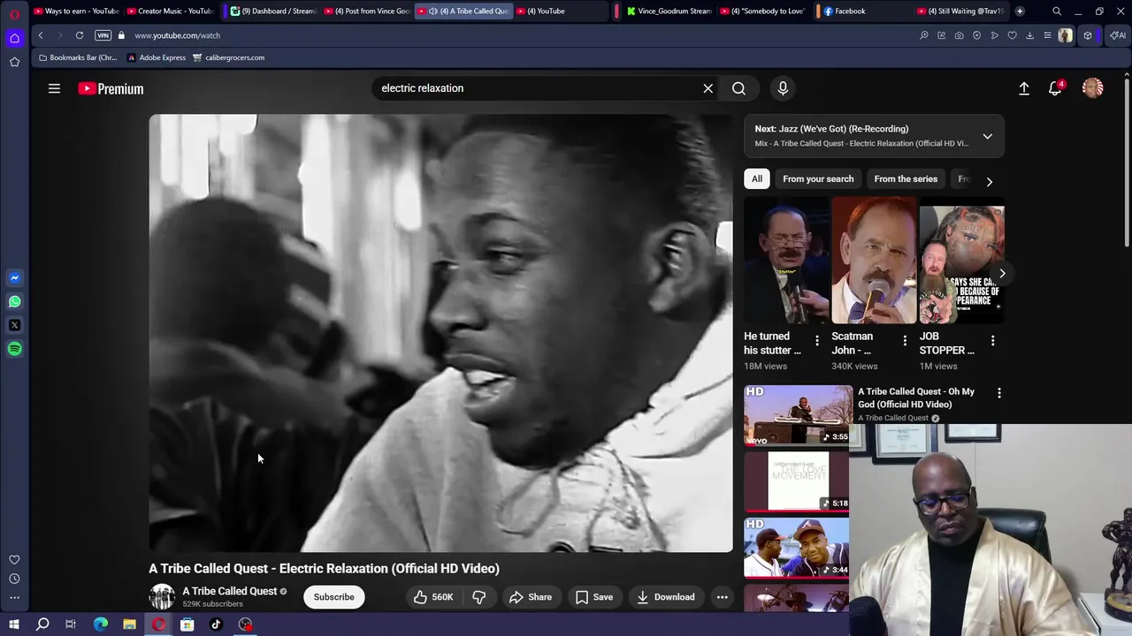Open options for 'He turned his stutter' Short

point(817,341)
